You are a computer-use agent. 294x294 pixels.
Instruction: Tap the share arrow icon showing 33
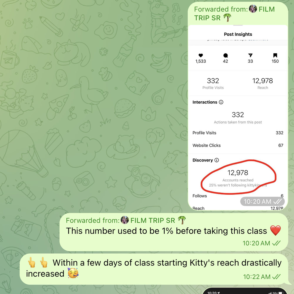pos(250,55)
